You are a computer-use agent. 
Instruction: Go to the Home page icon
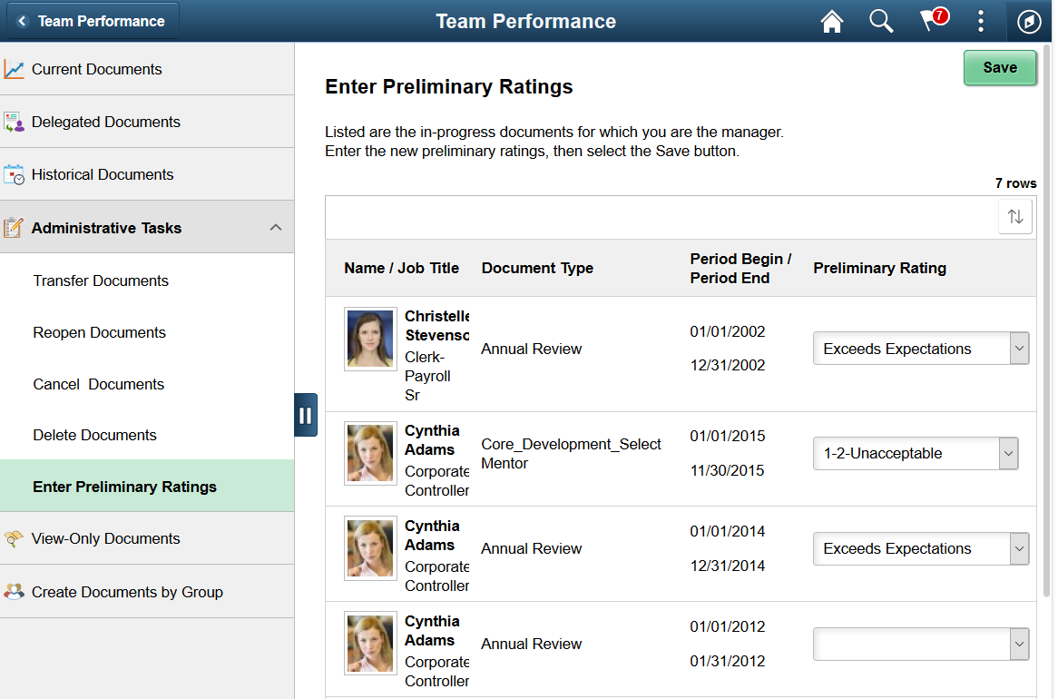[831, 21]
